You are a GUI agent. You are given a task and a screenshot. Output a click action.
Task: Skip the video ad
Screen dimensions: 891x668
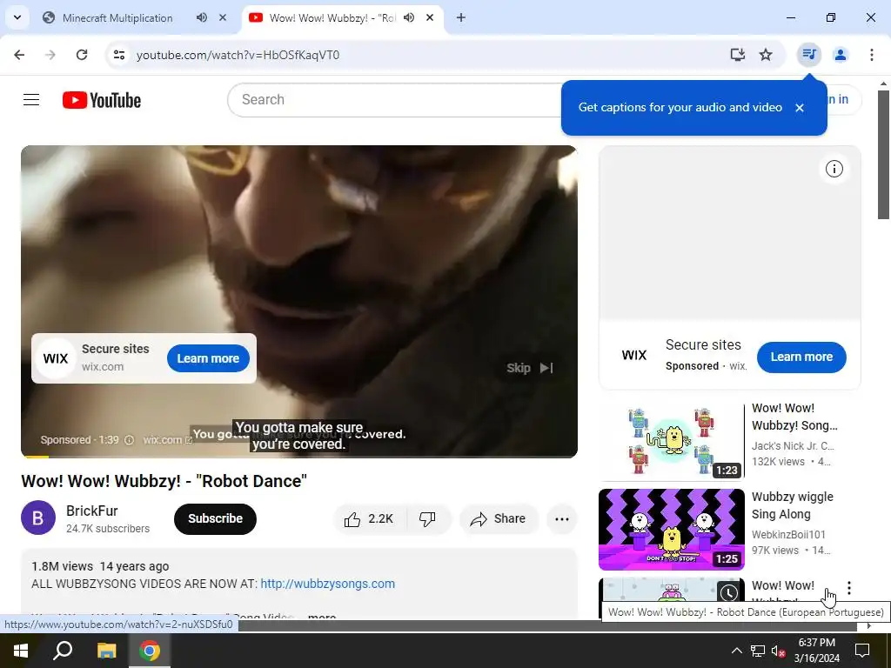pyautogui.click(x=530, y=368)
